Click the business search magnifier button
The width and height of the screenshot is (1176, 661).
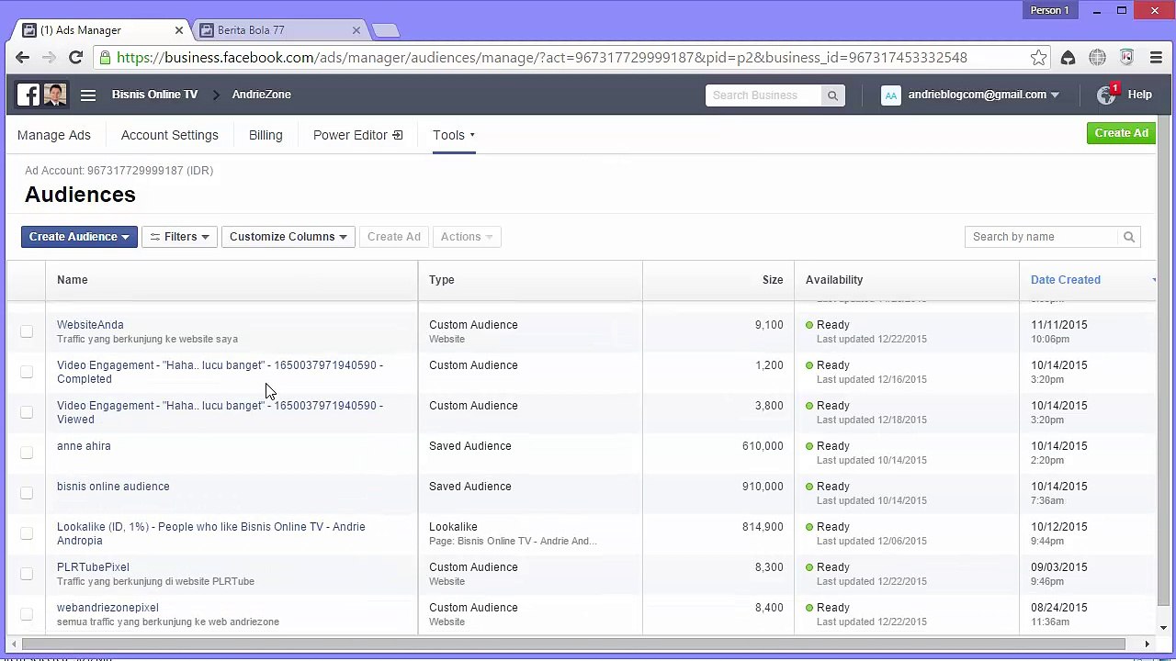(832, 95)
